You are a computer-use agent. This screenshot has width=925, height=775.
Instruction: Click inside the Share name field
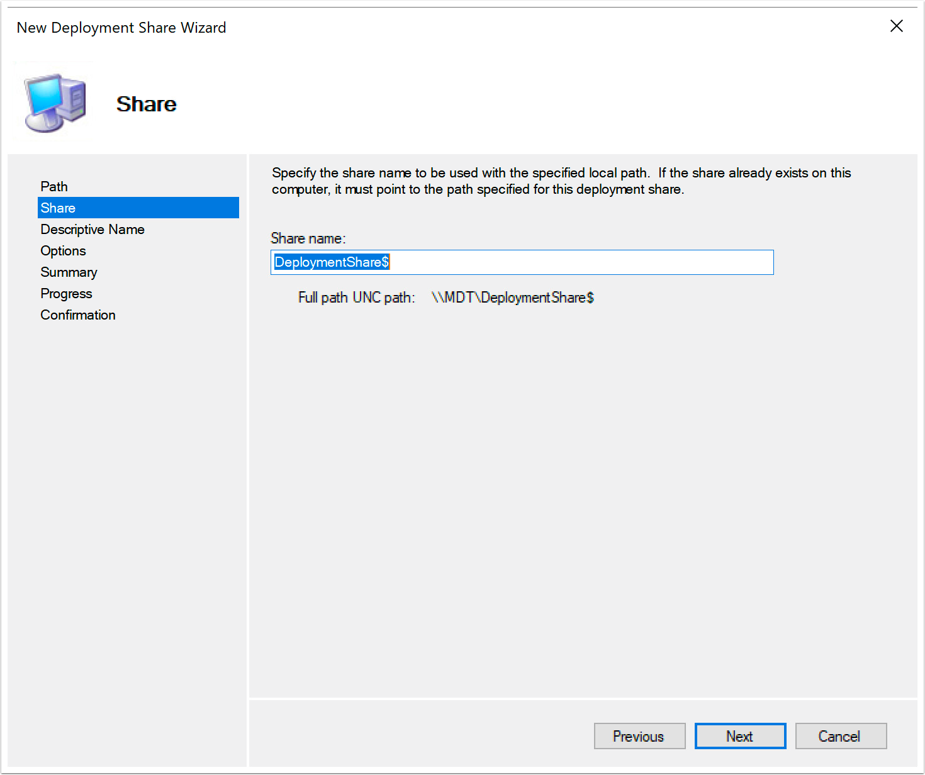521,262
